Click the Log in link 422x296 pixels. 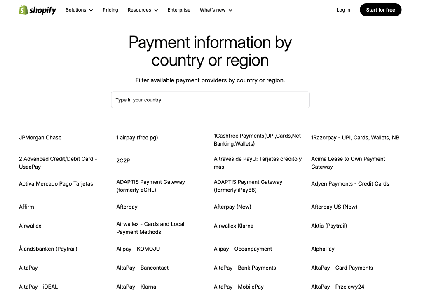pyautogui.click(x=343, y=10)
